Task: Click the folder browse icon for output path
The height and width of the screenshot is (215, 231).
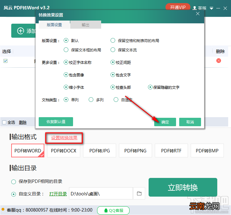Action: pyautogui.click(x=139, y=193)
